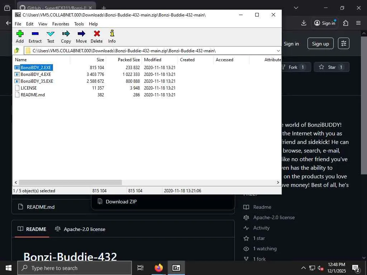Open the Tools menu in 7-Zip
The width and height of the screenshot is (367, 275).
point(79,24)
